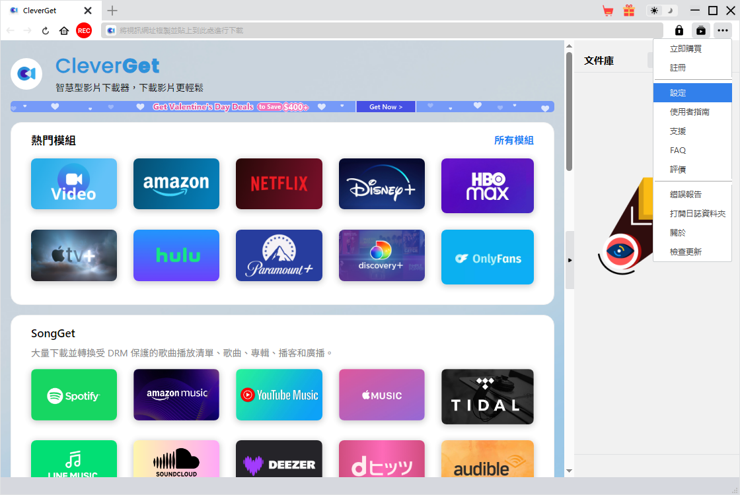Open the Disney+ module tile

click(x=382, y=184)
